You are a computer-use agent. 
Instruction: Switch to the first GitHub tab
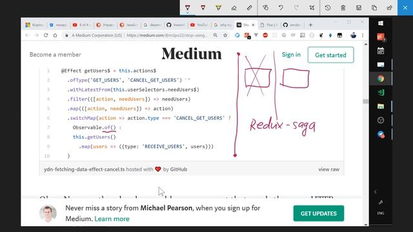176,25
